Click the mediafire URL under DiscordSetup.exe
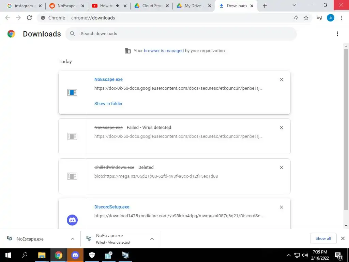Screen dimensions: 349x262 (x=179, y=216)
